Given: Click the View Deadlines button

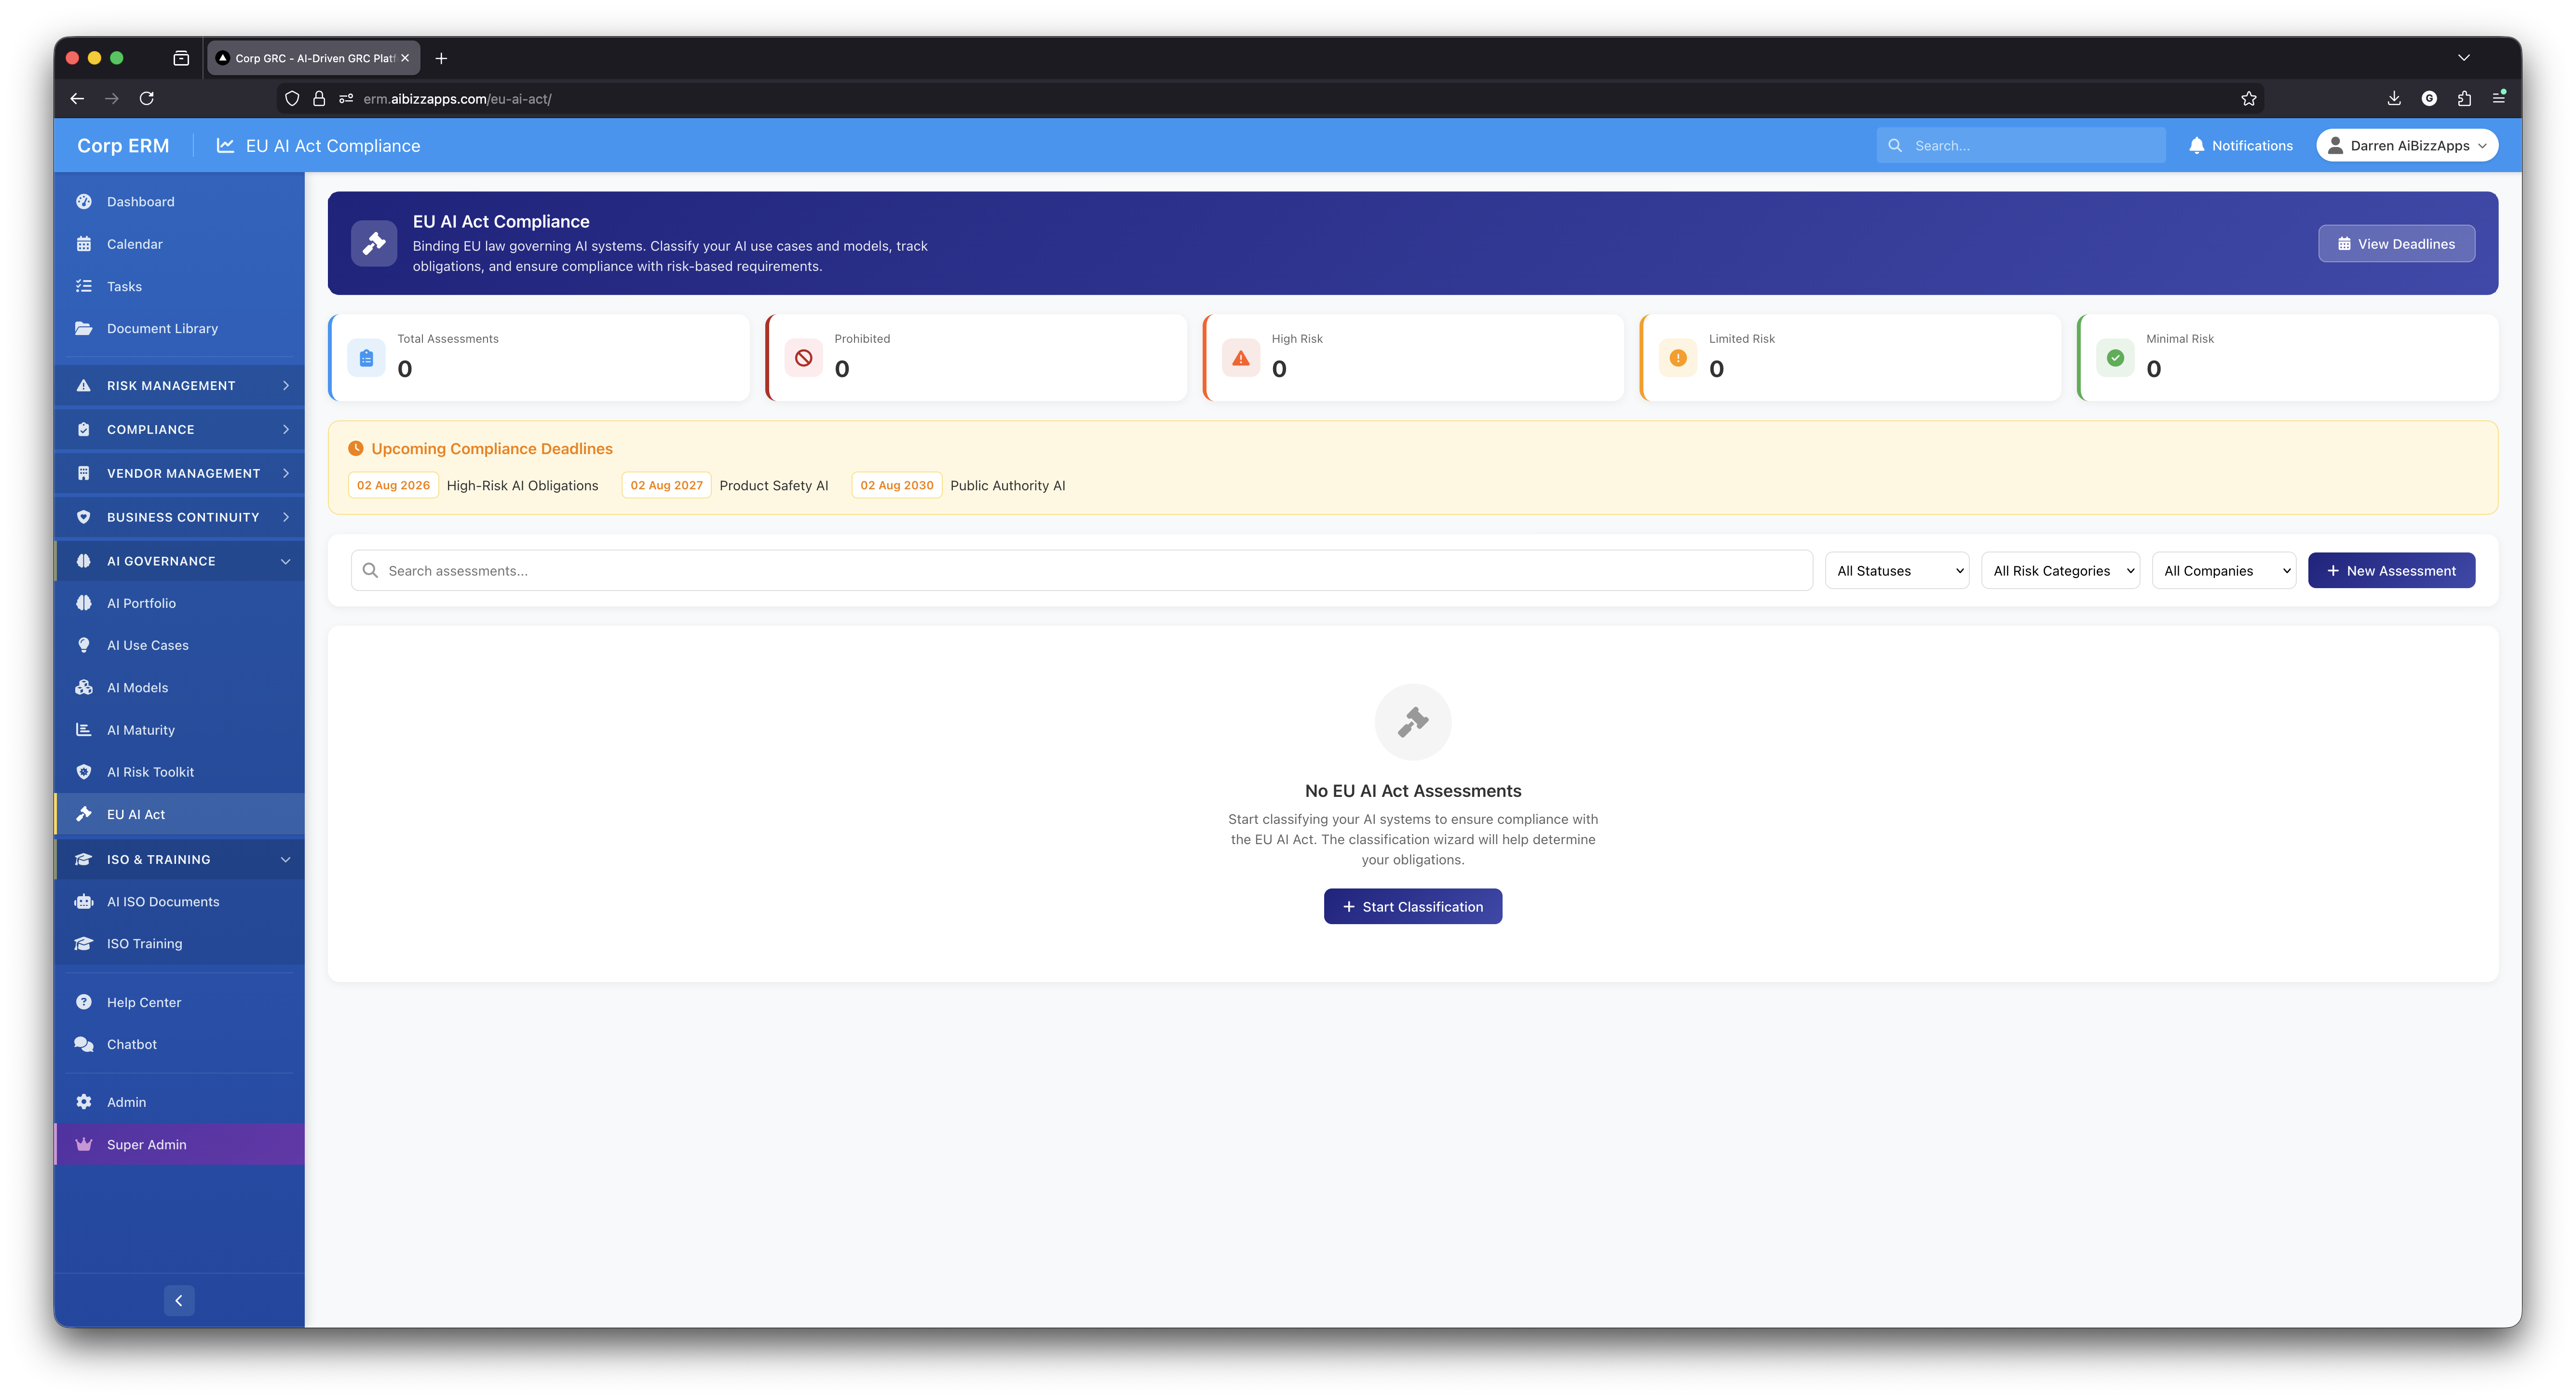Looking at the screenshot, I should (2396, 243).
